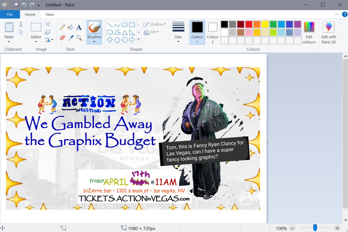Click the canvas right-edge resize handle
The height and width of the screenshot is (232, 348).
[267, 143]
